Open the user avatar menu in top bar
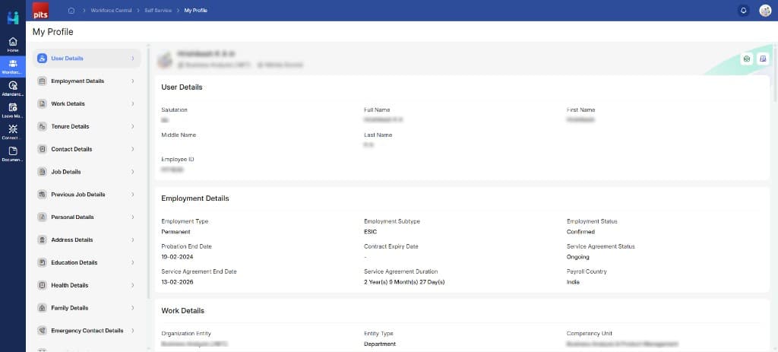The height and width of the screenshot is (352, 778). (765, 11)
